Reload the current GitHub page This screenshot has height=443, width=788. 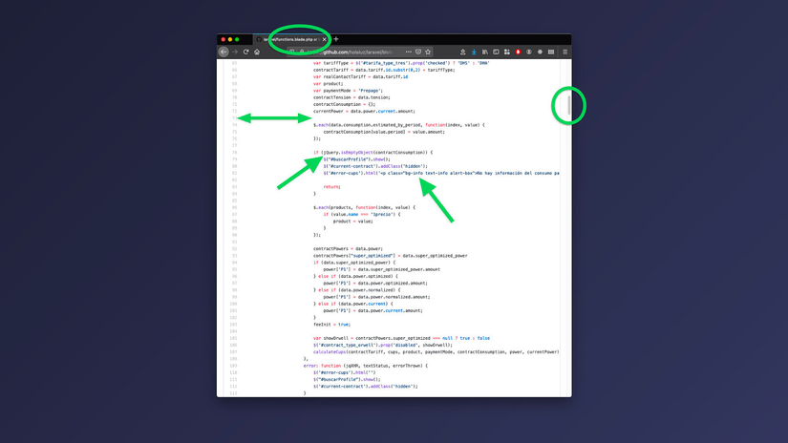[245, 52]
